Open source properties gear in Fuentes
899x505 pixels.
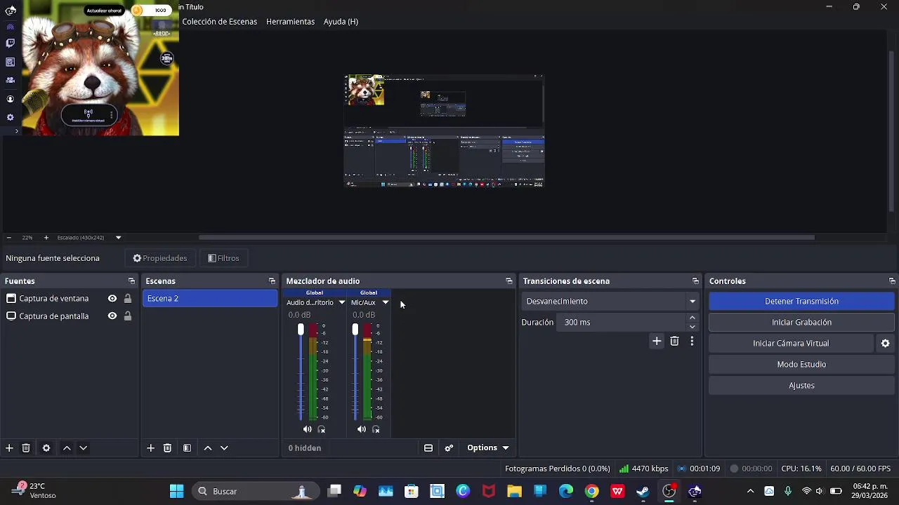(x=46, y=448)
